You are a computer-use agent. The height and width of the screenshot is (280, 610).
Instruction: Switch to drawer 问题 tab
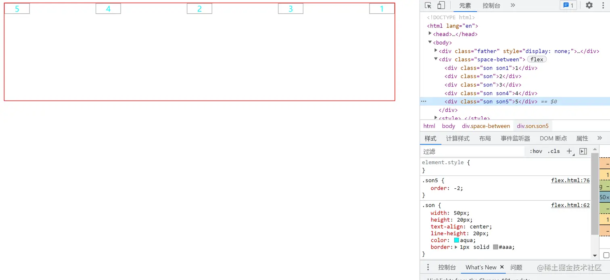516,268
